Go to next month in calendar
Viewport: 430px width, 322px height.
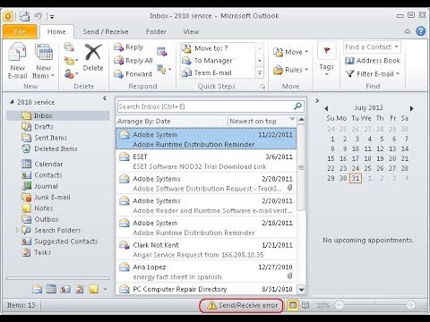pos(412,108)
